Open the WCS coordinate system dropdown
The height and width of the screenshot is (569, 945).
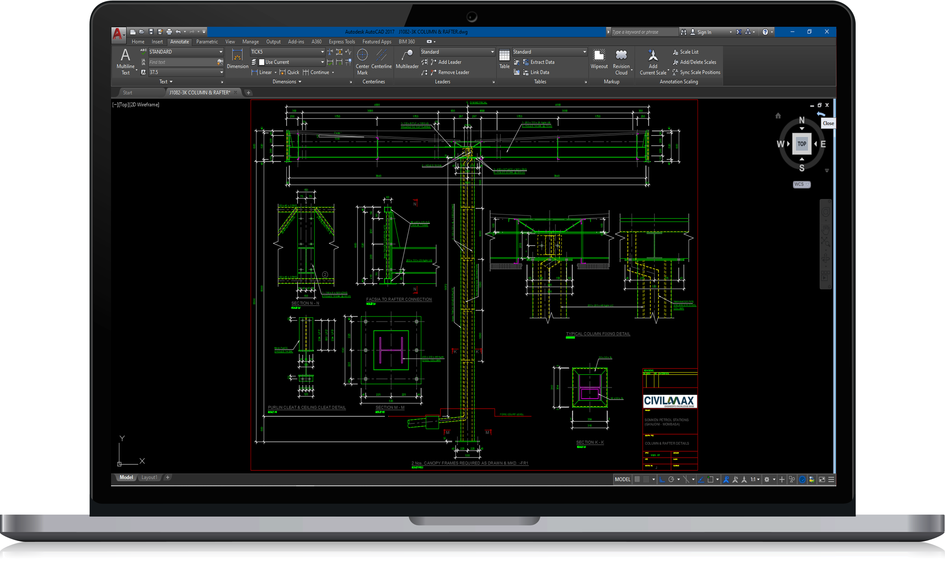pos(801,184)
